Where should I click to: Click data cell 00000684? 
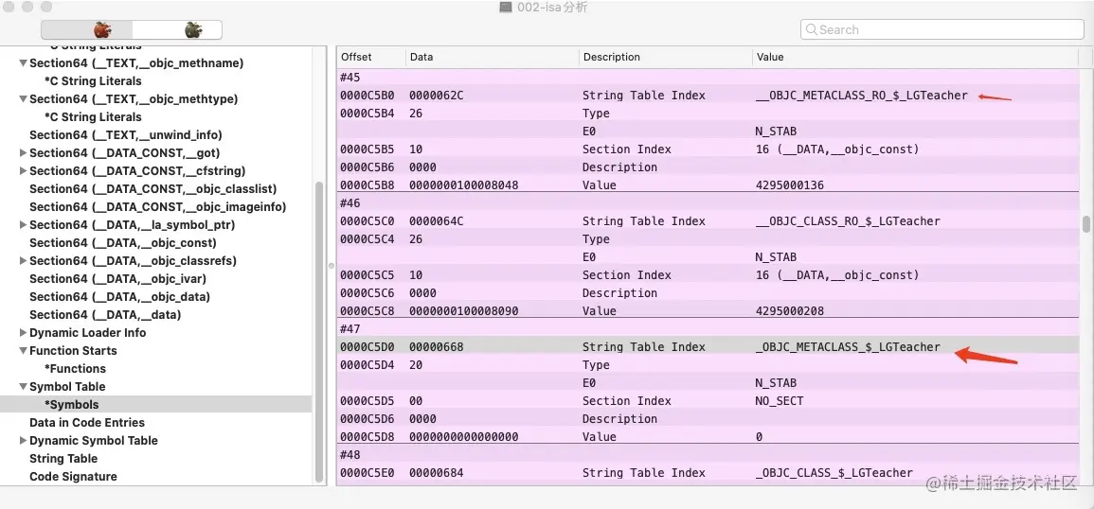coord(436,473)
